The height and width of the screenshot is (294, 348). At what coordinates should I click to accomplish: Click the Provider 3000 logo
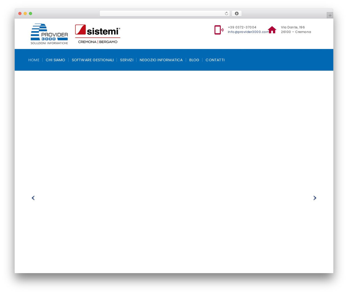(49, 34)
